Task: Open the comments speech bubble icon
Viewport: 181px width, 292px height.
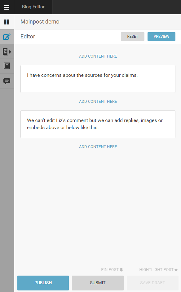Action: point(7,81)
